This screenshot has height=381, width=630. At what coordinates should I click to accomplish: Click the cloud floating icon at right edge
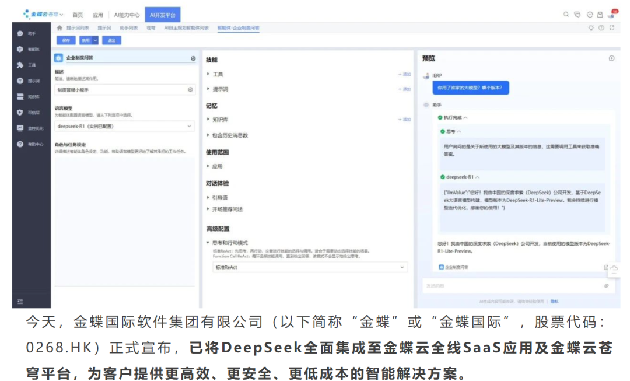(x=614, y=268)
